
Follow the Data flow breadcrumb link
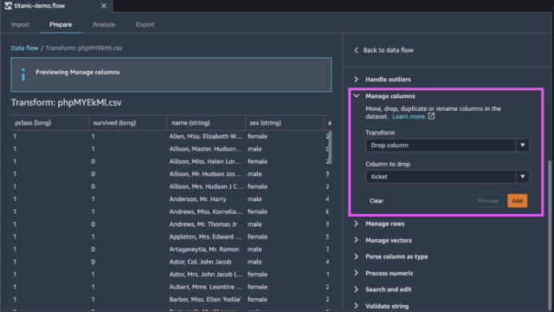point(24,49)
